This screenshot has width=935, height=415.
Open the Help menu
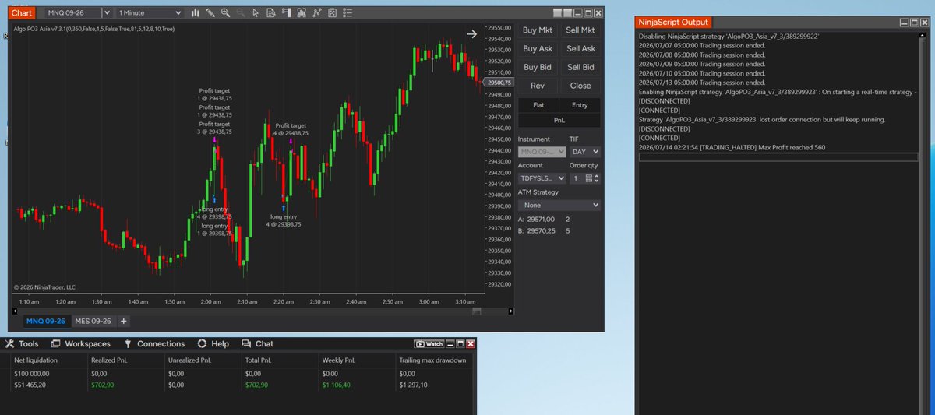(221, 343)
